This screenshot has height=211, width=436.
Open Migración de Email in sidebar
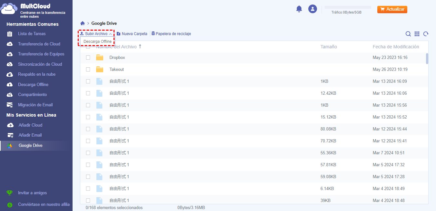pos(35,105)
